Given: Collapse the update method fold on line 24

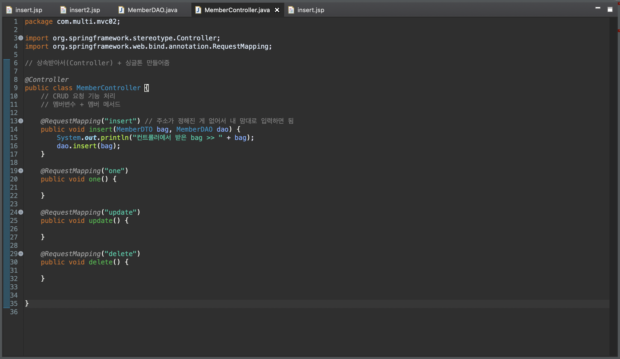Looking at the screenshot, I should pos(21,212).
